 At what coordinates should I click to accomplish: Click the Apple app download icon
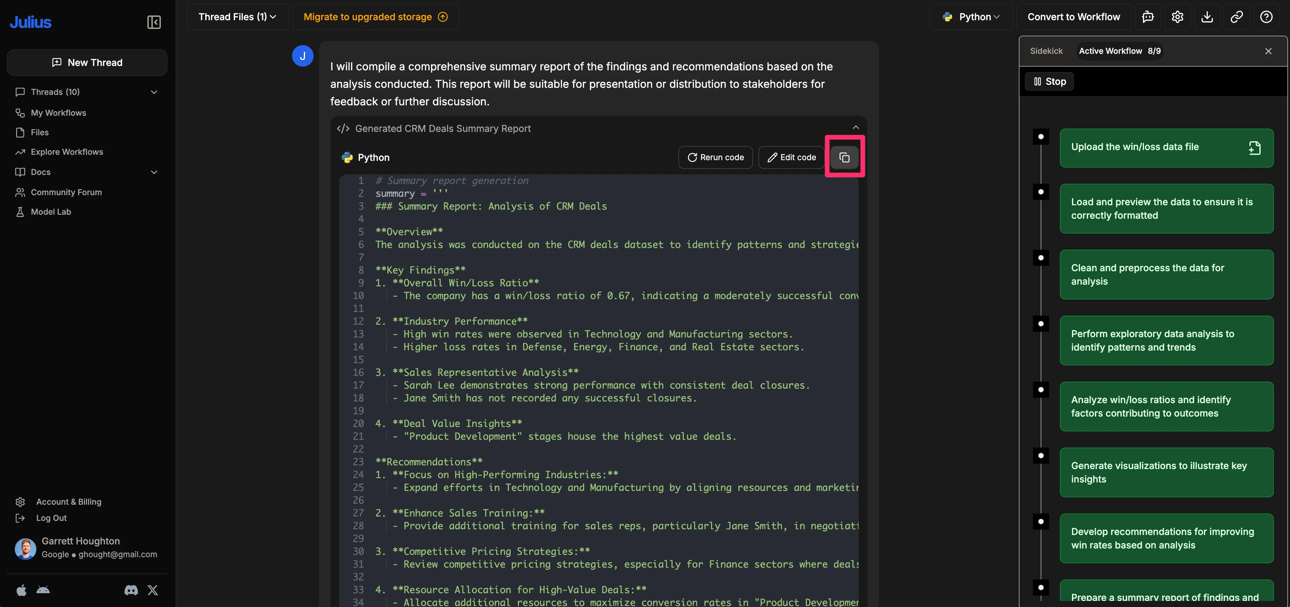(x=21, y=590)
